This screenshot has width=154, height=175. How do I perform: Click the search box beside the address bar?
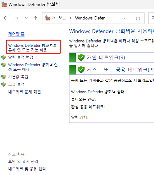151,18
